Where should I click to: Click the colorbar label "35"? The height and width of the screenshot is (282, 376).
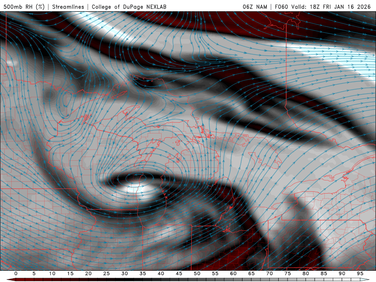[x=143, y=274]
